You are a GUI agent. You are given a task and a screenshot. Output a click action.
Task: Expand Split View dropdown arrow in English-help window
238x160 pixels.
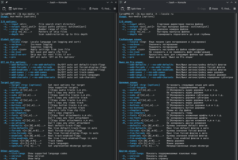click(x=26, y=9)
